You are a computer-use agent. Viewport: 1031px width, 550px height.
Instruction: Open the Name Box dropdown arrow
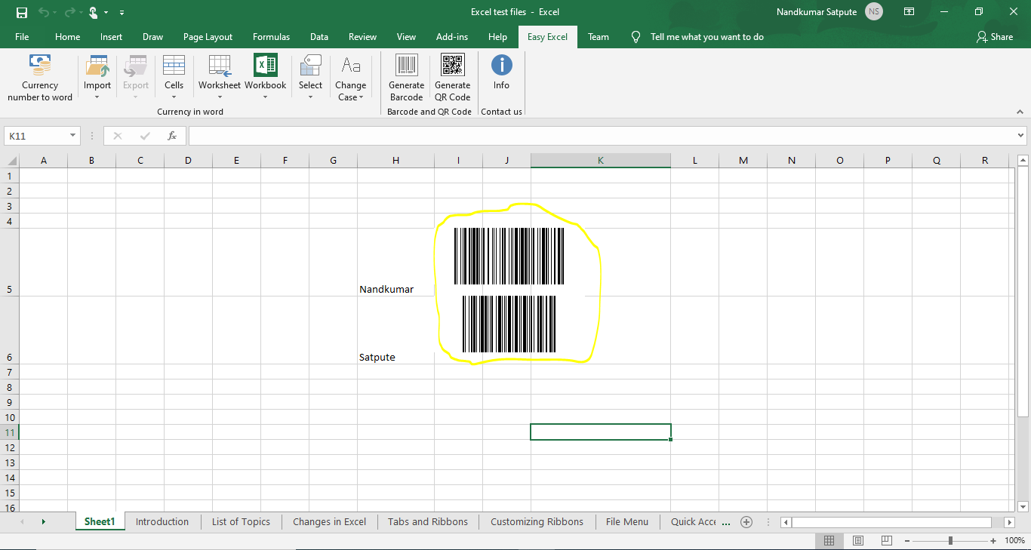tap(72, 135)
